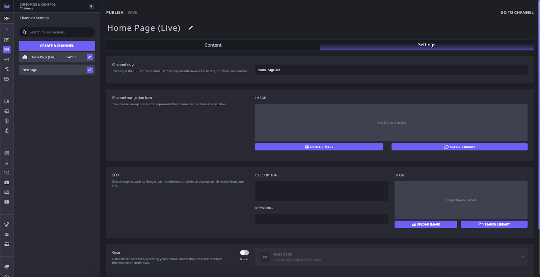Open the overlay card icon in sidebar
Image resolution: width=540 pixels, height=277 pixels.
(x=7, y=111)
